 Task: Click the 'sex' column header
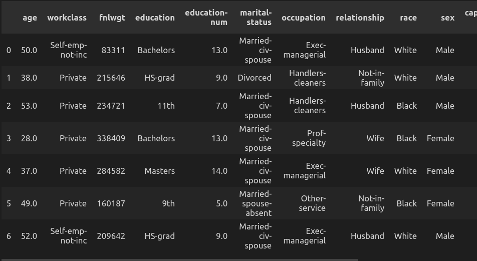(447, 18)
